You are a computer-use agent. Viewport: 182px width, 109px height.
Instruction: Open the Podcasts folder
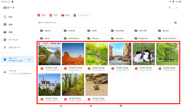coord(120,38)
